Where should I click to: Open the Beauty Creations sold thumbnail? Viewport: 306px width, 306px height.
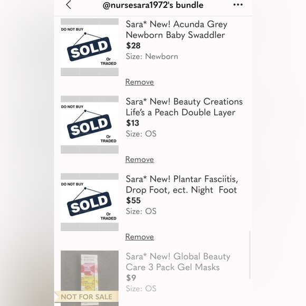(90, 125)
